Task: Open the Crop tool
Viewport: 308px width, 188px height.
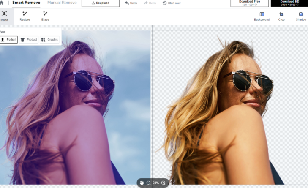Action: pos(281,16)
